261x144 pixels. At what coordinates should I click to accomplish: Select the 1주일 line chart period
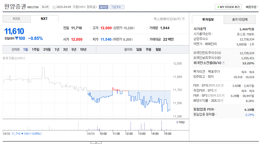click(35, 49)
